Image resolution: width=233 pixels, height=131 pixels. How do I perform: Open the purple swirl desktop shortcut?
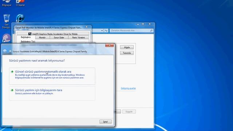[x=7, y=38]
